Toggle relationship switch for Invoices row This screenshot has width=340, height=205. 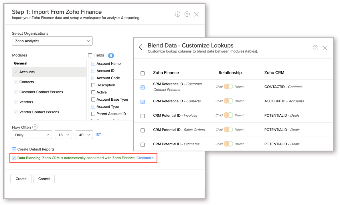228,115
